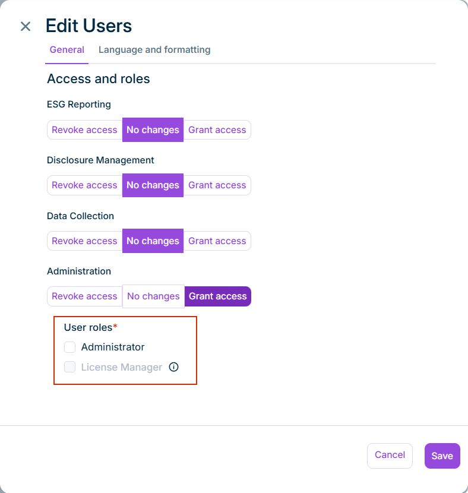Revoke access for Administration
Image resolution: width=468 pixels, height=493 pixels.
coord(84,296)
